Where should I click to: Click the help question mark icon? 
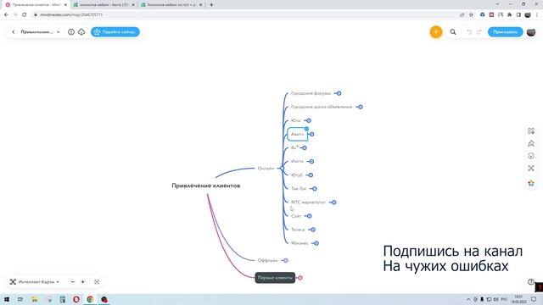click(x=530, y=281)
